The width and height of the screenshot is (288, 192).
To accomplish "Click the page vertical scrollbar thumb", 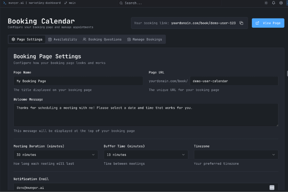I will click(x=287, y=73).
